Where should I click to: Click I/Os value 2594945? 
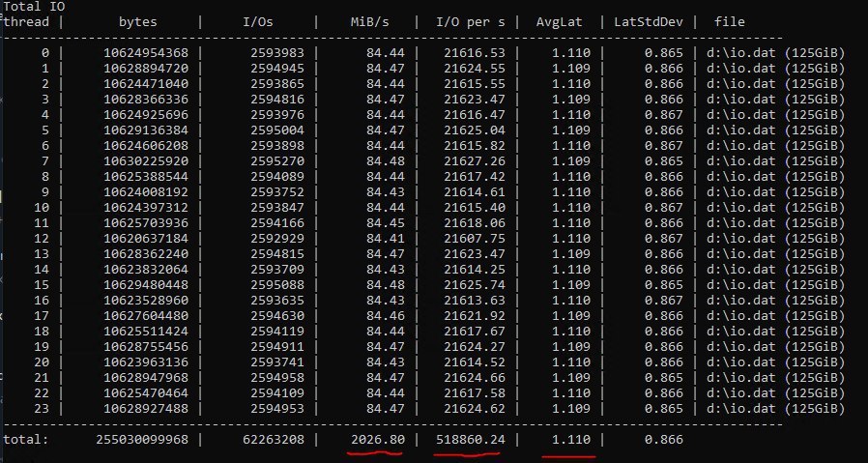277,69
